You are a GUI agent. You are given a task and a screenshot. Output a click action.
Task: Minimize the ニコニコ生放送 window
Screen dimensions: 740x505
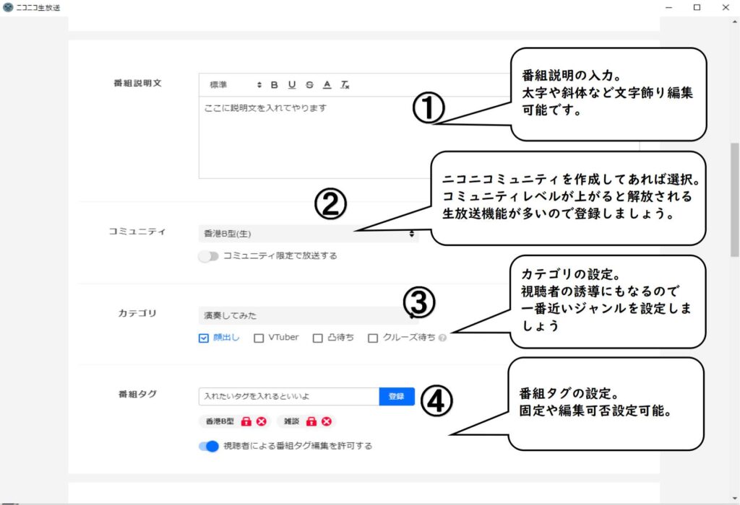click(x=668, y=7)
